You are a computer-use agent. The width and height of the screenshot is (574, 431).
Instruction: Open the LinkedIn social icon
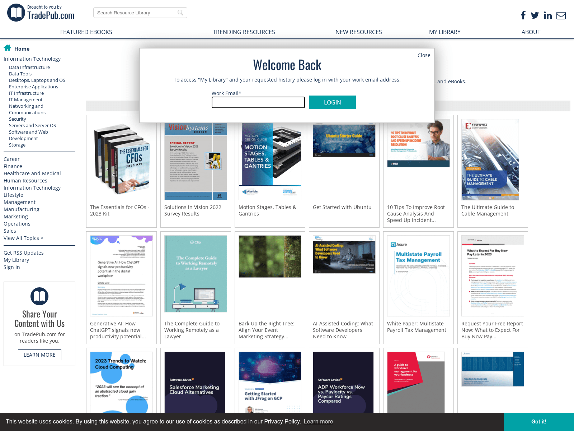point(547,15)
